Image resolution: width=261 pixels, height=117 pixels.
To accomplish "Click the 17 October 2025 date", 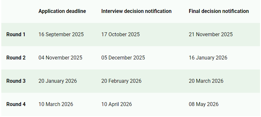I will 120,34.
